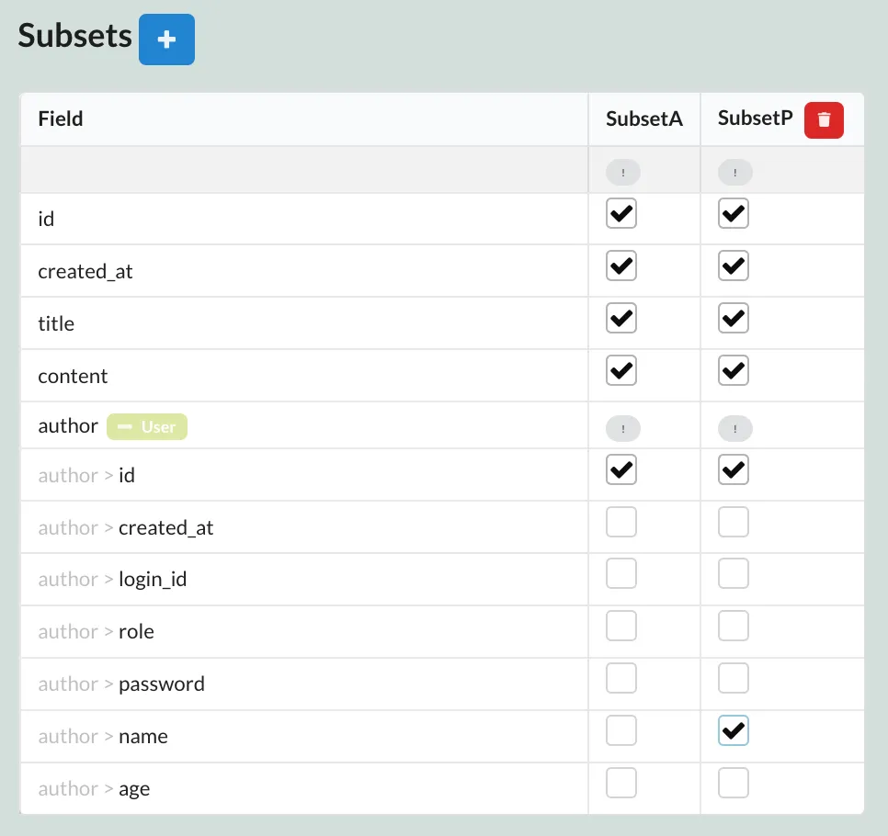Screen dimensions: 888x836
Task: Uncheck the content field in SubsetA
Action: pos(620,370)
